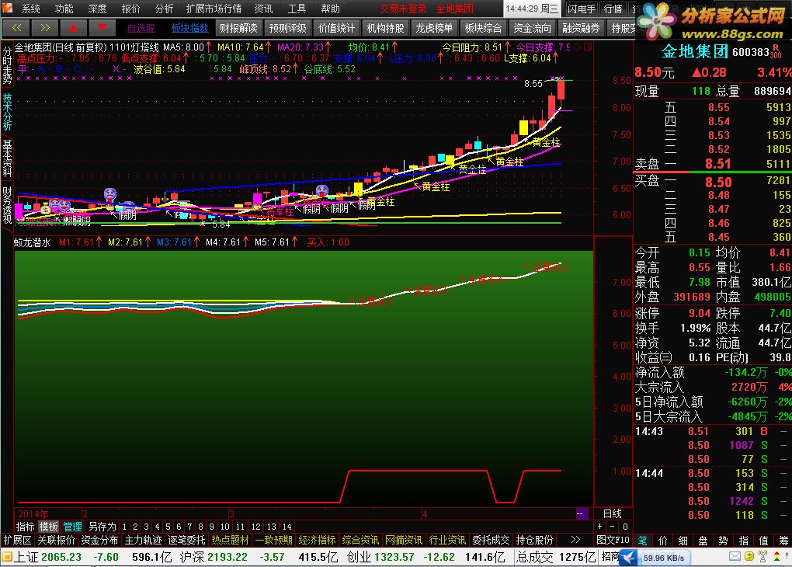Click the 日线 period selector

612,513
